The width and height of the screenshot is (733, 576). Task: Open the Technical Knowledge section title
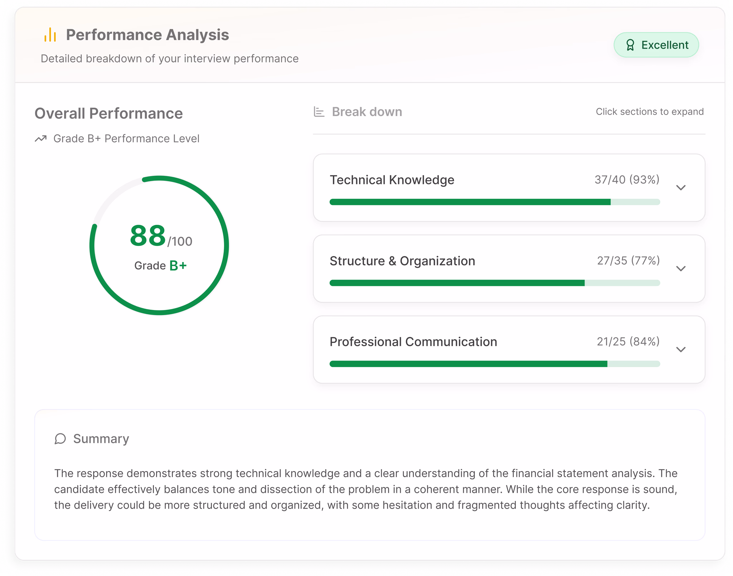tap(392, 180)
